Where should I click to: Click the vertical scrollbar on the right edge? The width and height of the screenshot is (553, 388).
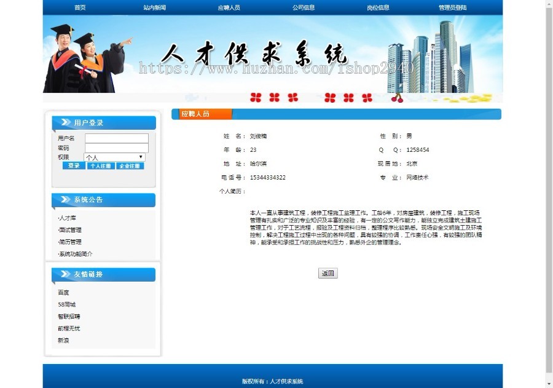tap(550, 184)
